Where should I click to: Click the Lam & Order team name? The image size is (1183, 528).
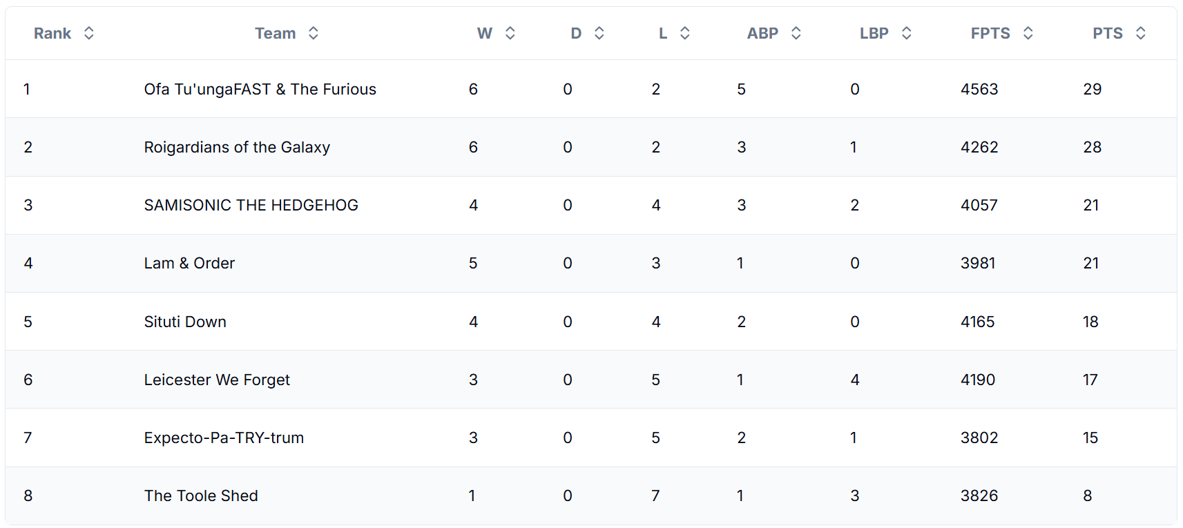pos(189,263)
